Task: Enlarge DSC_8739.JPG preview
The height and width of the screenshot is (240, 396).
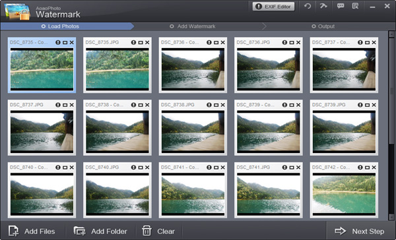Action: (x=367, y=105)
